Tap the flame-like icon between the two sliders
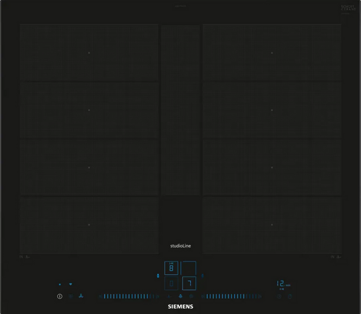This screenshot has width=361, height=314. point(180,296)
